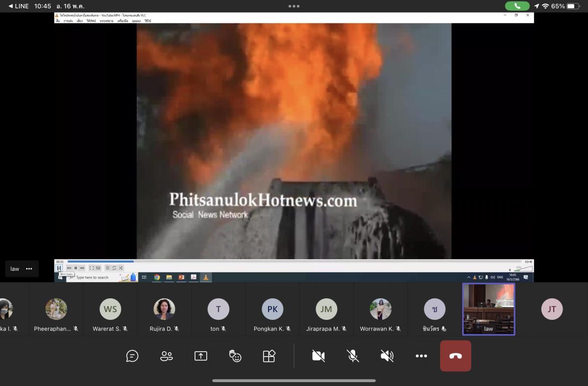Select law video thumbnail
Viewport: 588px width, 386px height.
tap(489, 309)
